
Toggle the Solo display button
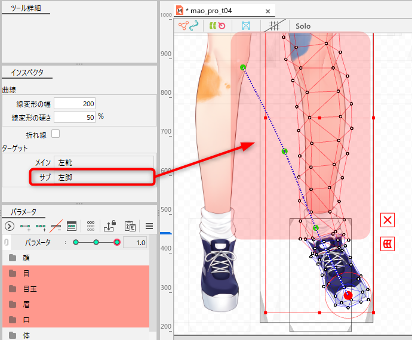[x=303, y=26]
